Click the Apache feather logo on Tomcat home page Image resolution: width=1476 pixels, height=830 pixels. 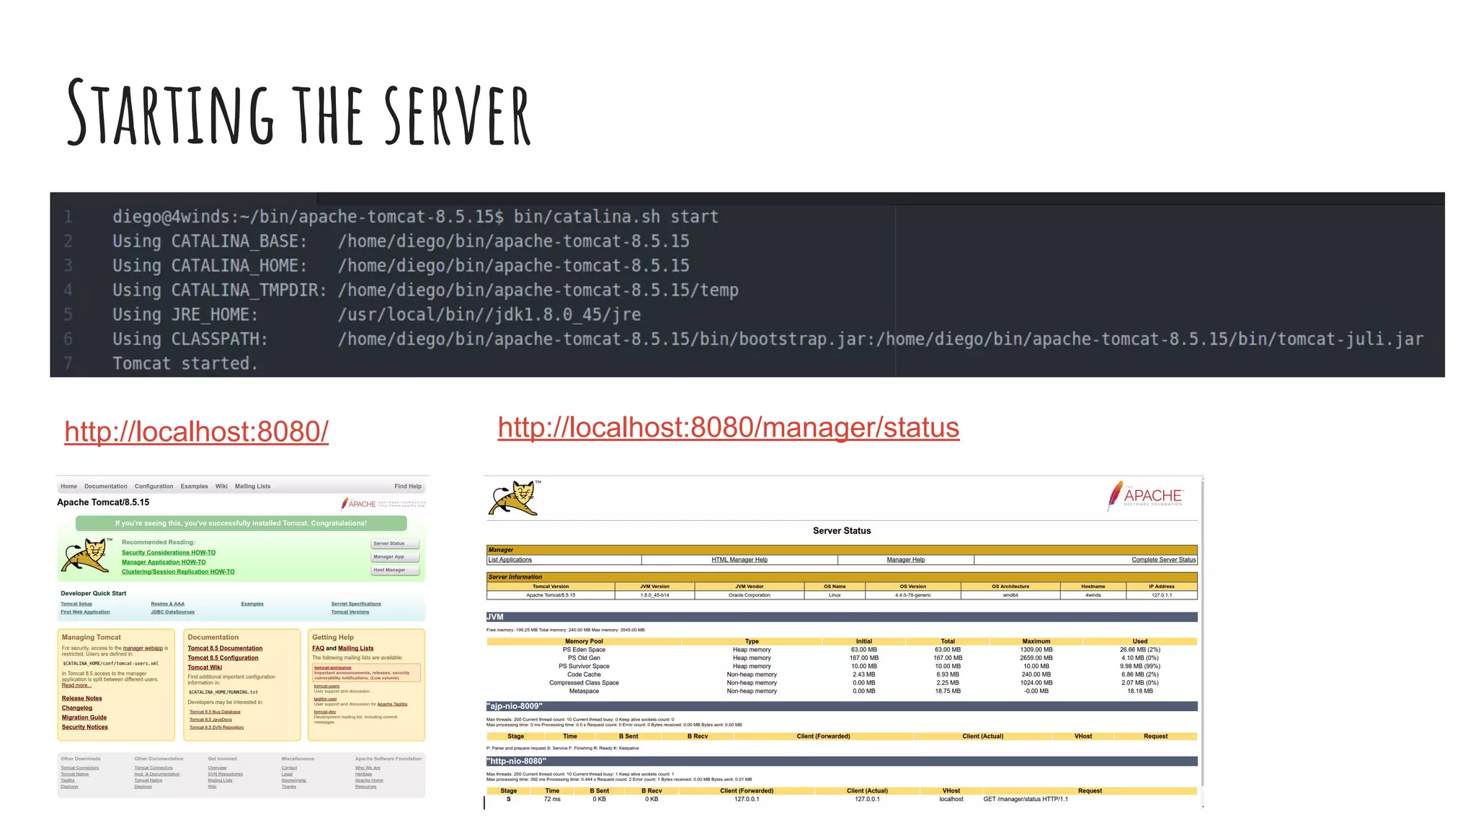[383, 504]
